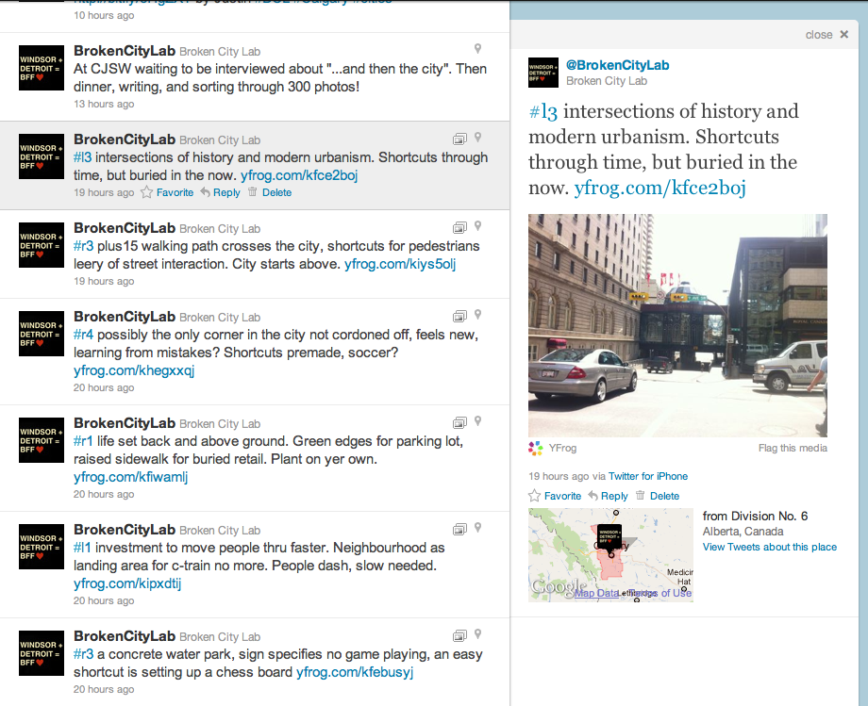The width and height of the screenshot is (868, 706).
Task: Open media icon on #l1 tweet
Action: click(459, 529)
